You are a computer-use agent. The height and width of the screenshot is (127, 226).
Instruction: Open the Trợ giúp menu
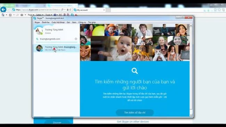92,22
